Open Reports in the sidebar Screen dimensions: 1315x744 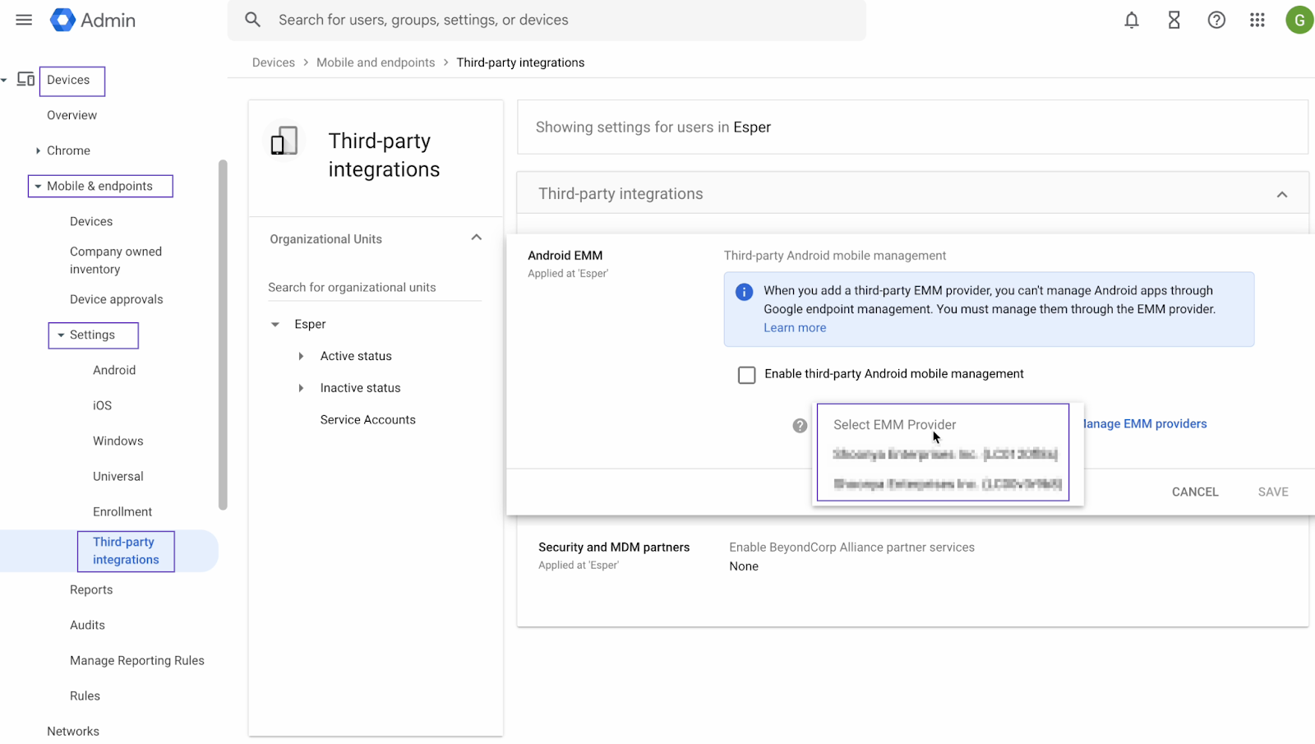click(x=90, y=589)
